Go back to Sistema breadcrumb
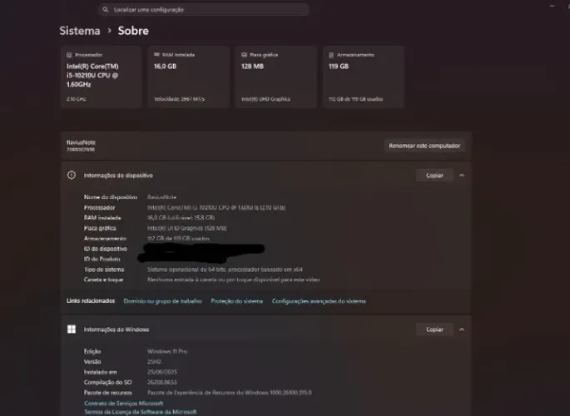 [80, 31]
